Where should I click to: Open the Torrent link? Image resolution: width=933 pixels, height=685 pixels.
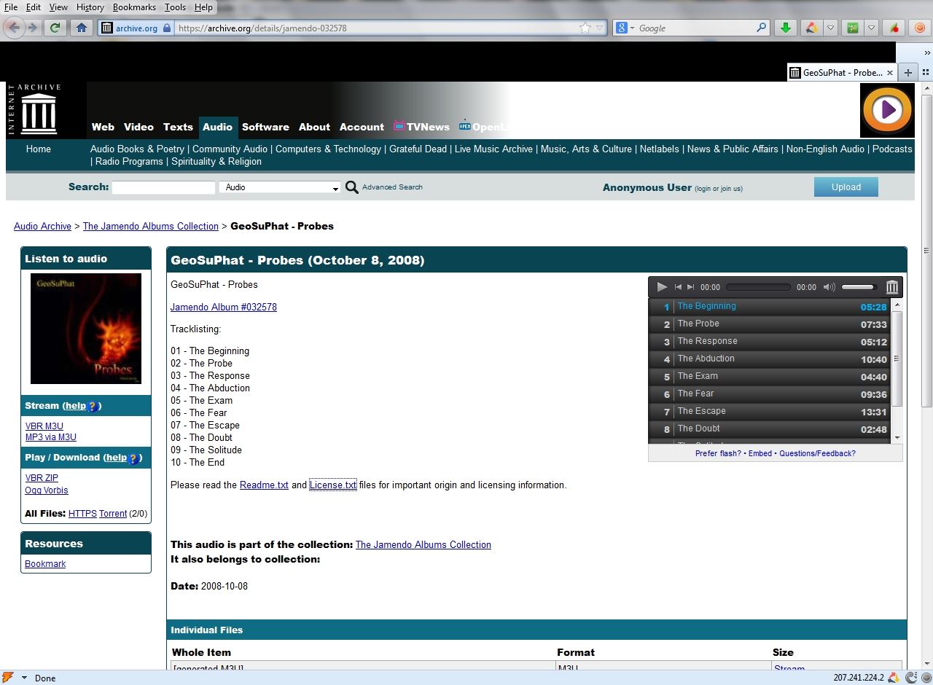[x=113, y=514]
